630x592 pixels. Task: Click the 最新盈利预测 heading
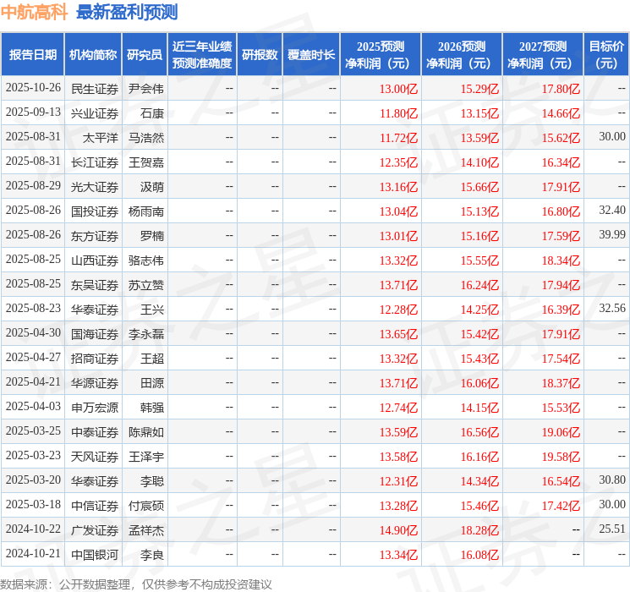click(127, 12)
